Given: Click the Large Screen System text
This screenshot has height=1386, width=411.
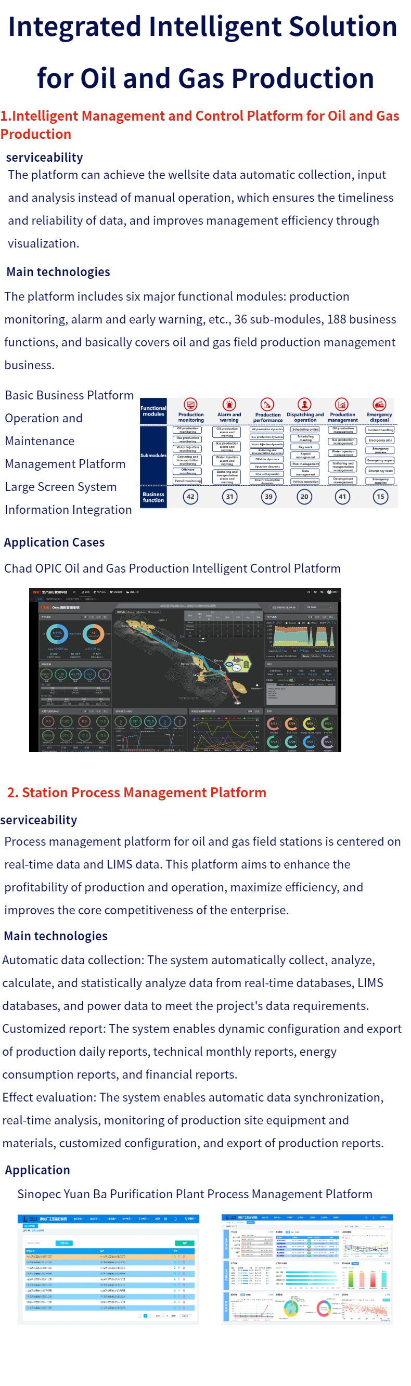Looking at the screenshot, I should [61, 487].
